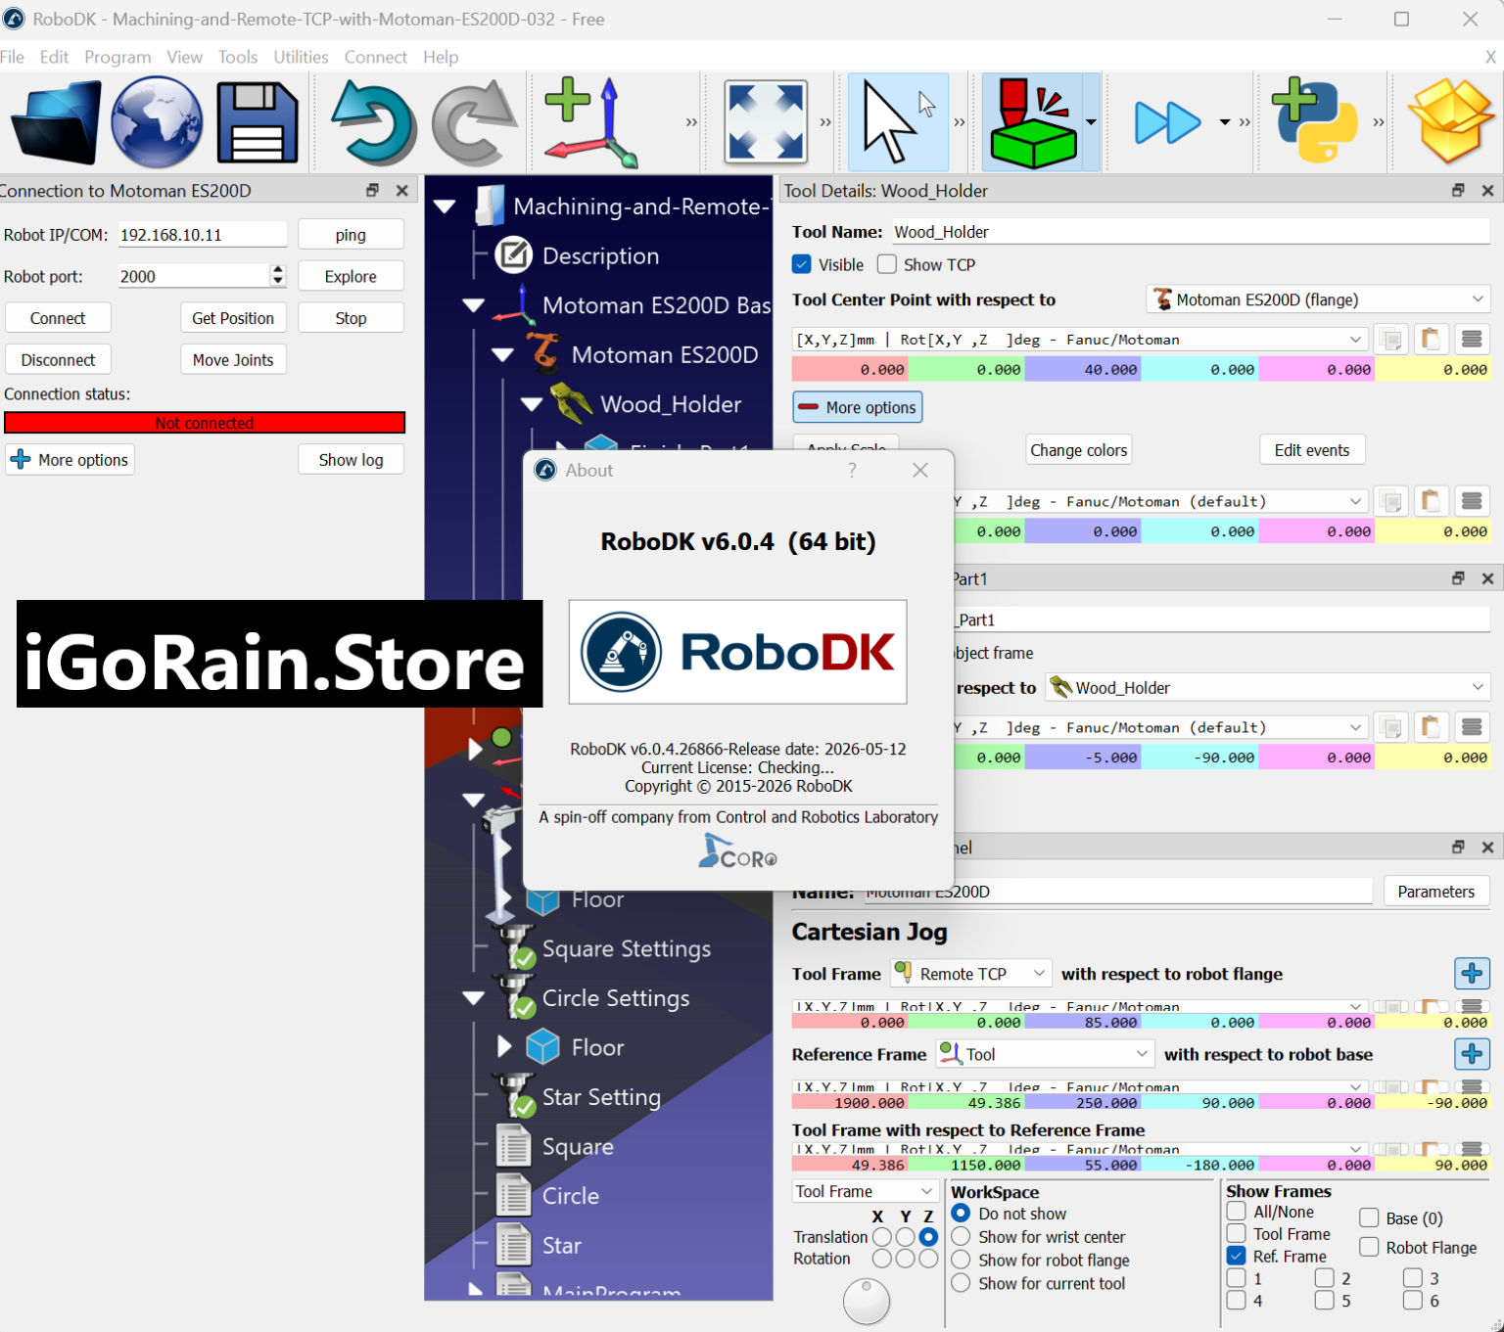Copy TCP pose values icon
The width and height of the screenshot is (1504, 1332).
pos(1390,340)
